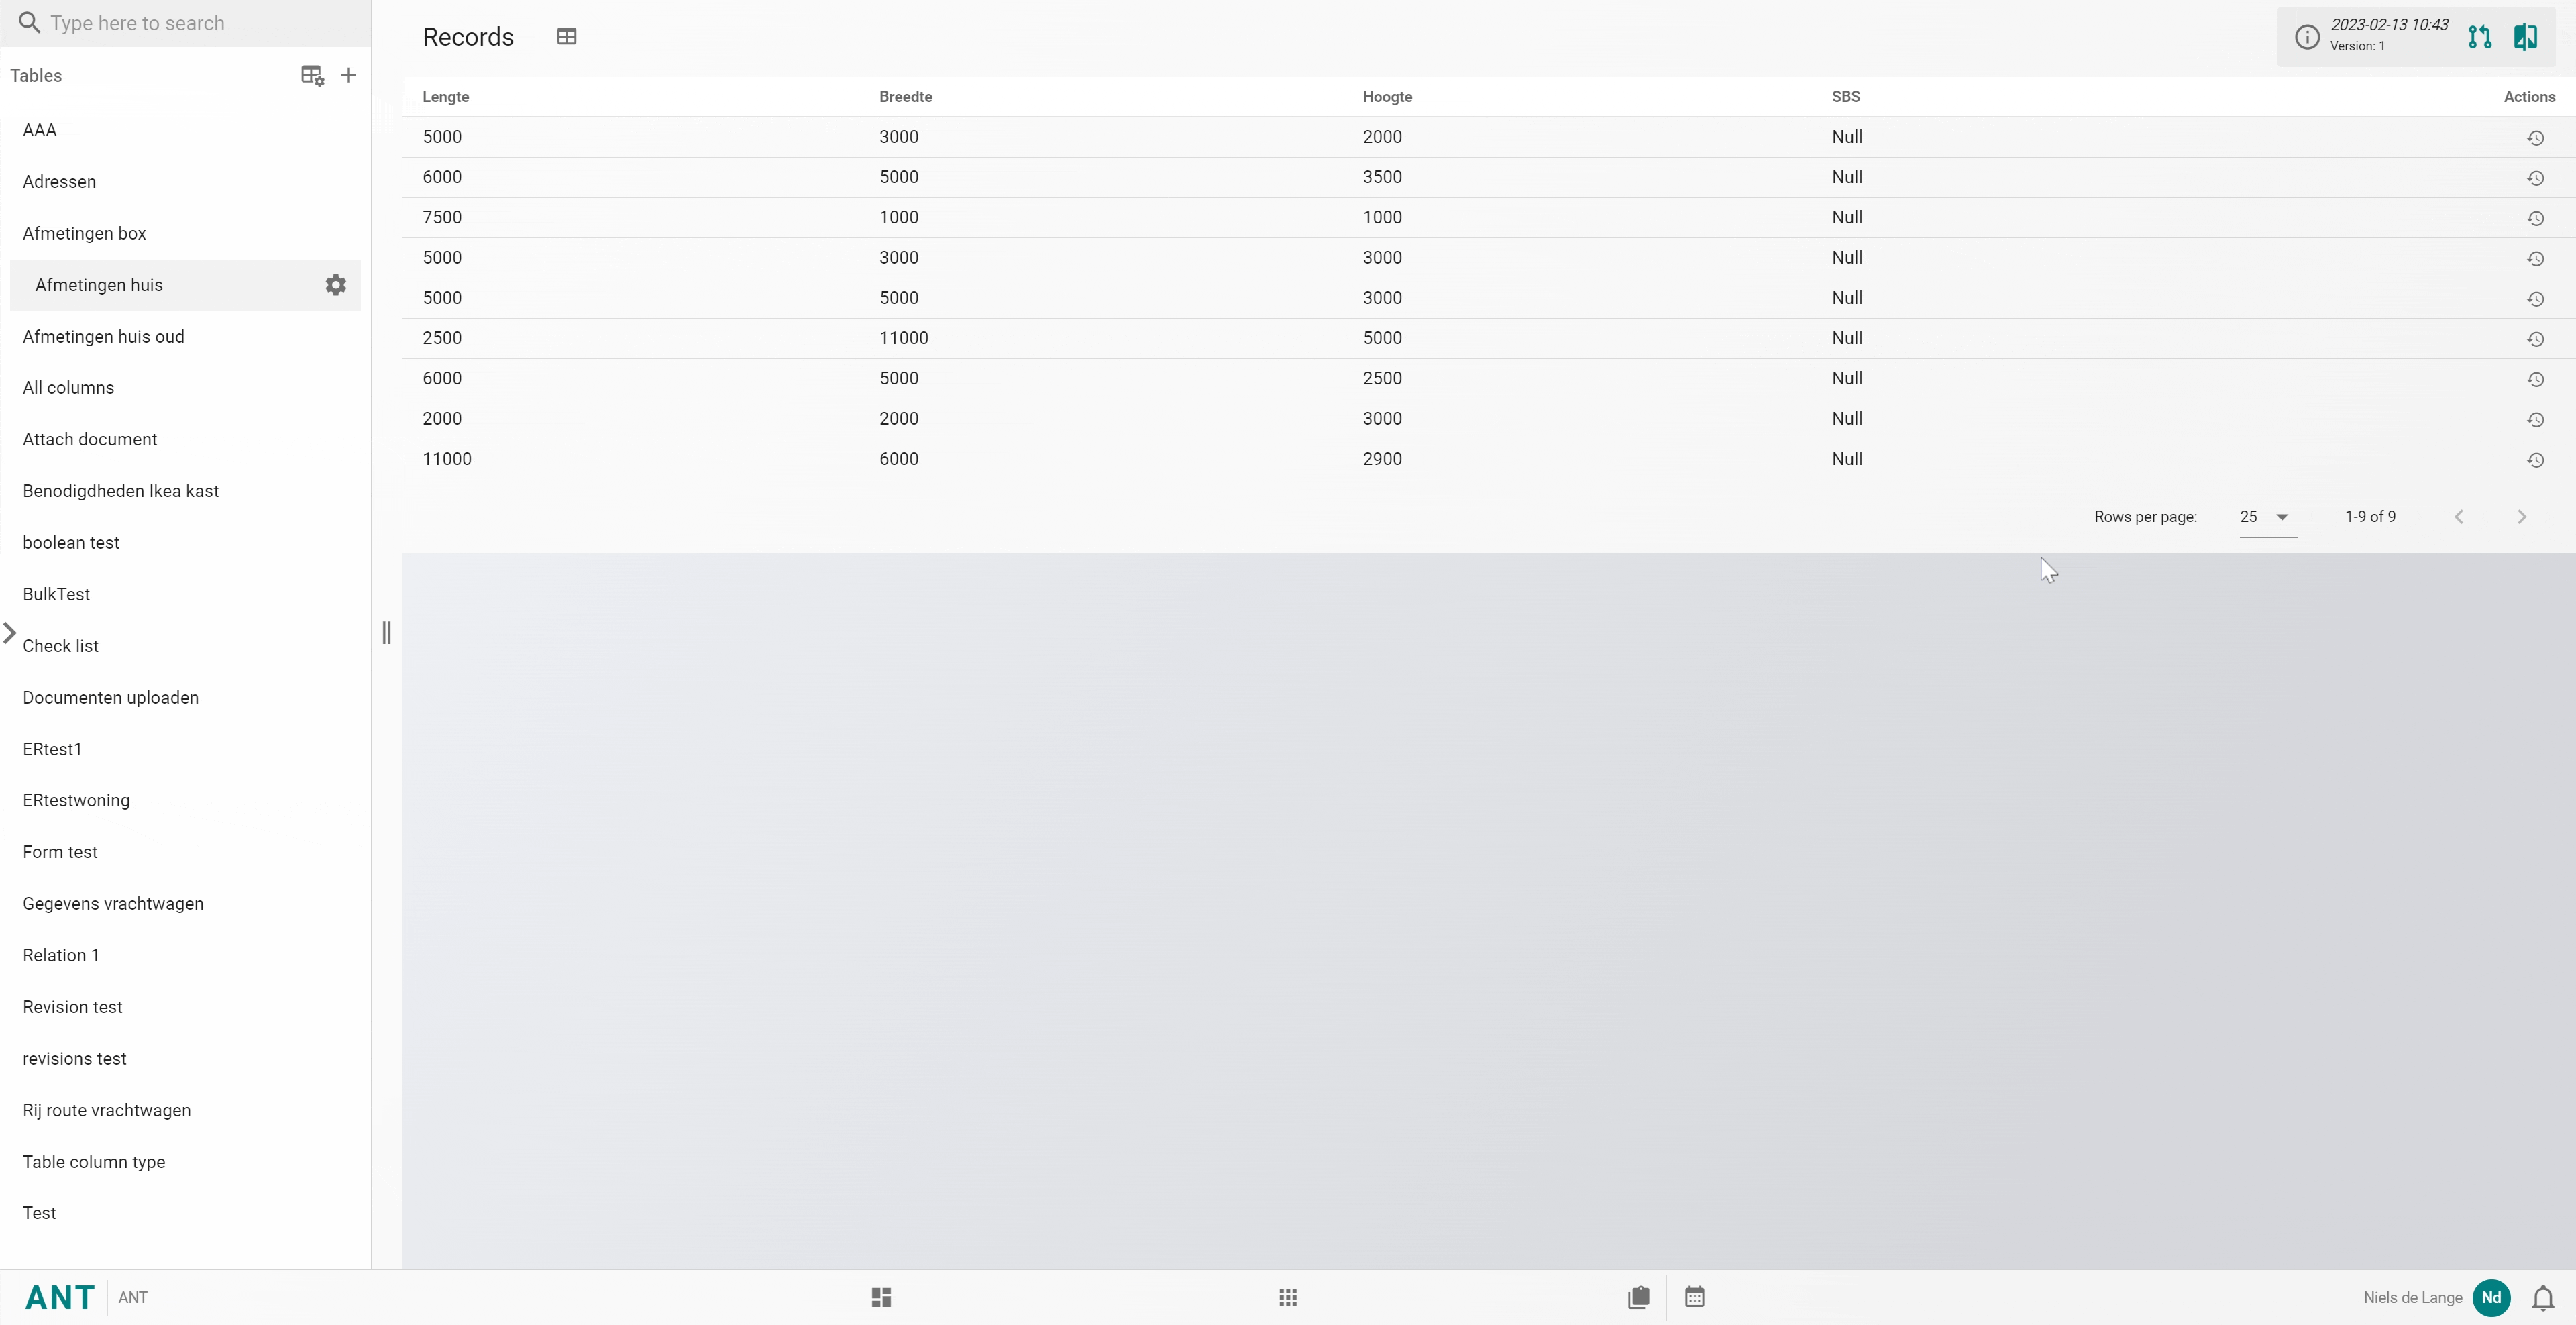Go to next page of records
The image size is (2576, 1325).
[2521, 517]
